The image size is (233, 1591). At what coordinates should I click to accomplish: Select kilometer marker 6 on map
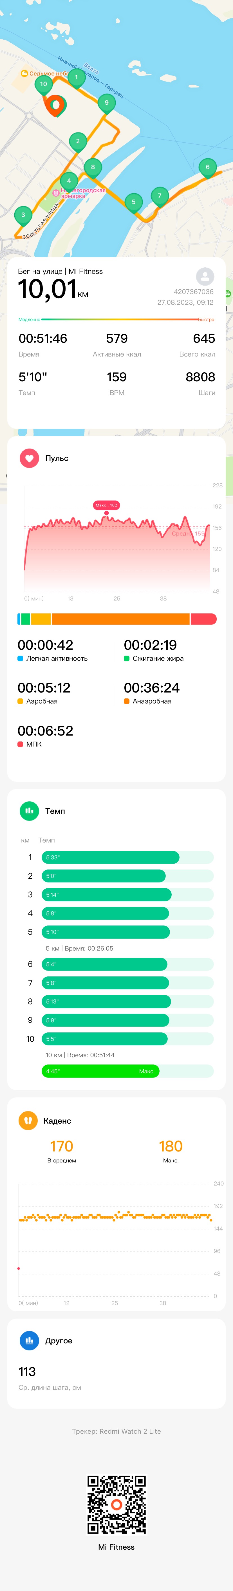(x=208, y=168)
